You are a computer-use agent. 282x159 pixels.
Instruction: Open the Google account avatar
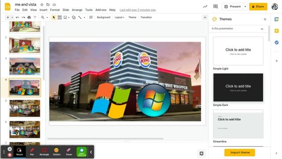click(275, 7)
